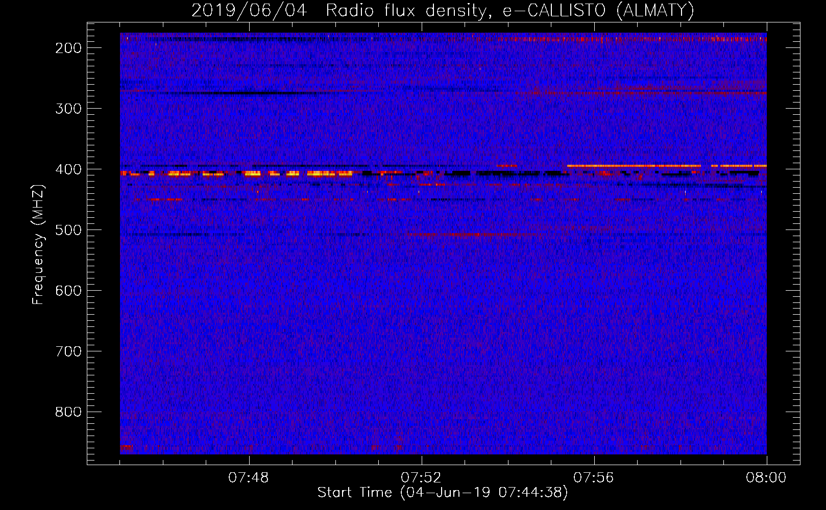Click the 300 frequency tick label
Screen dimensions: 826x510
pos(68,109)
